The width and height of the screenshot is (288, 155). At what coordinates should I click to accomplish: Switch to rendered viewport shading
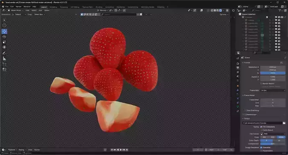(221, 11)
